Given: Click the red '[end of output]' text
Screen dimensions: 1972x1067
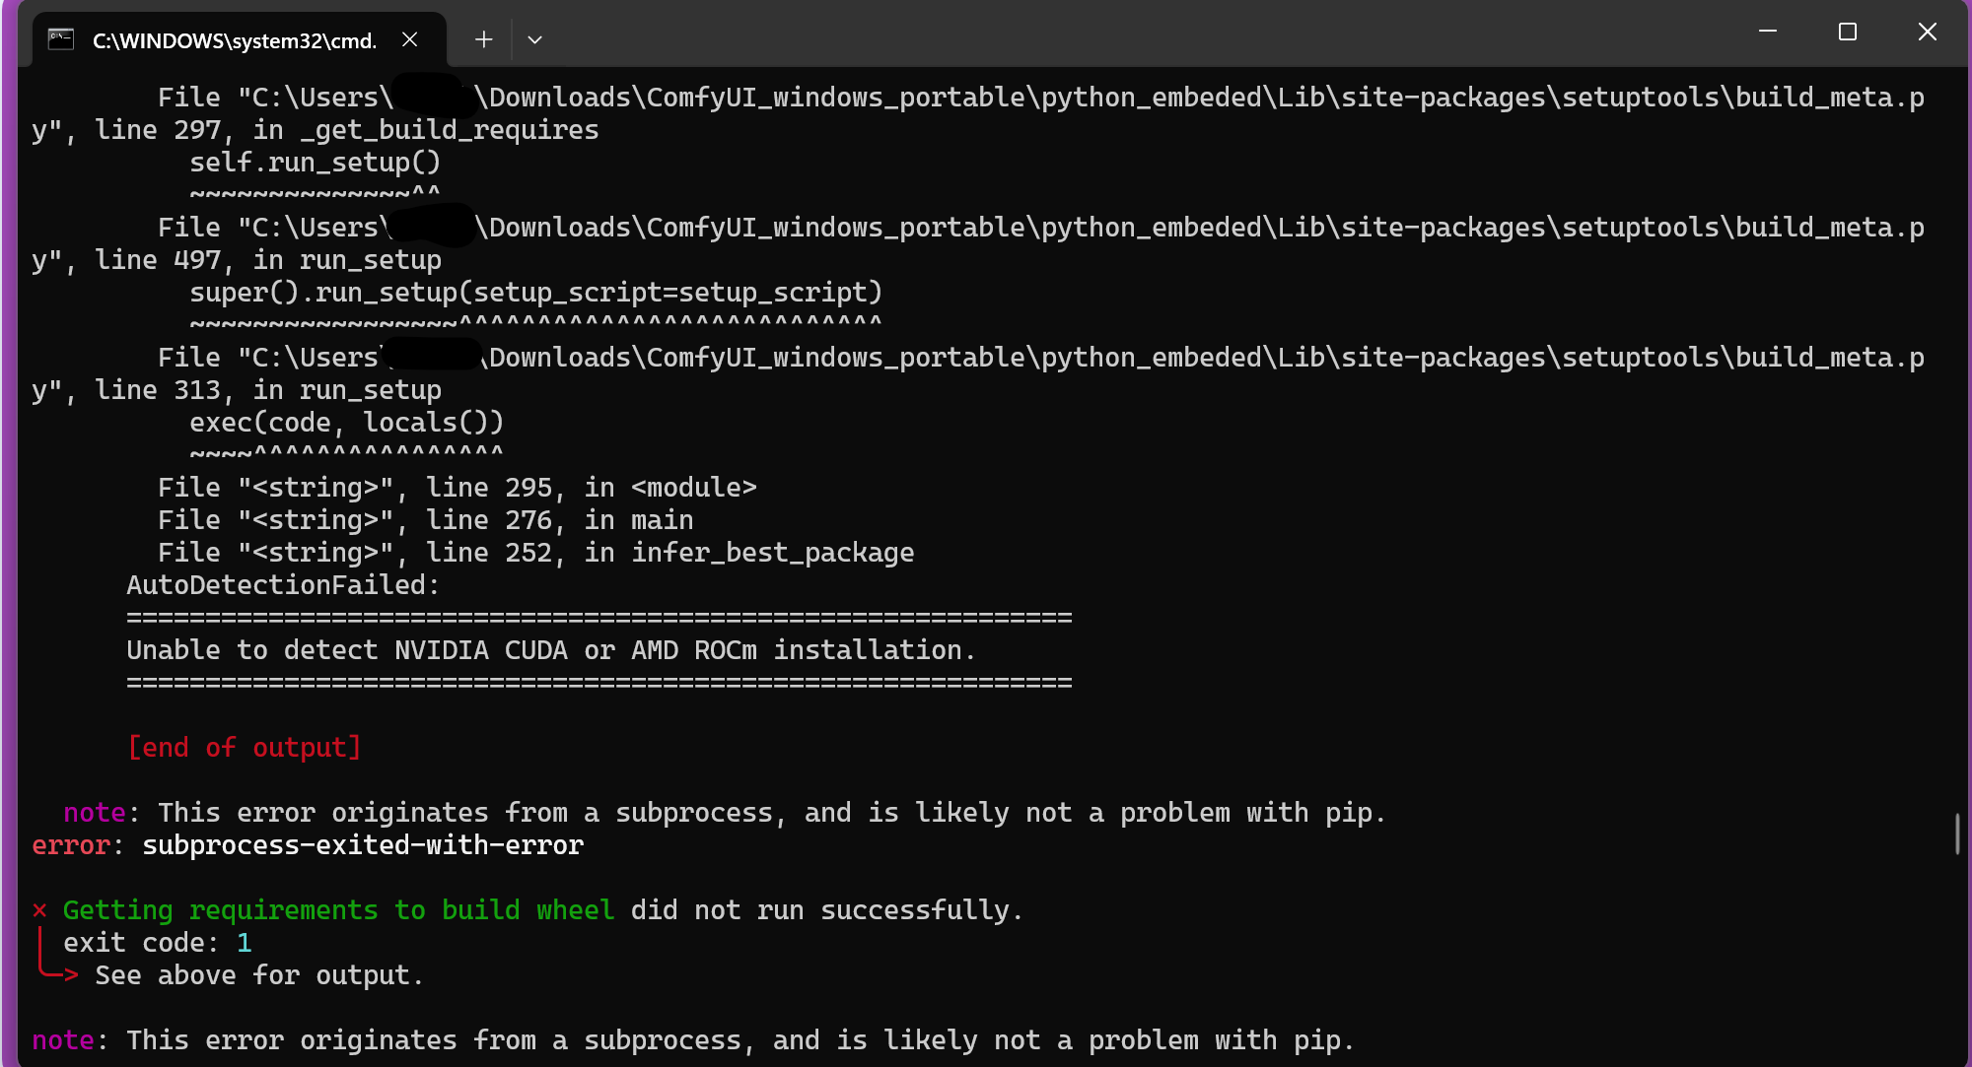Looking at the screenshot, I should (x=245, y=748).
